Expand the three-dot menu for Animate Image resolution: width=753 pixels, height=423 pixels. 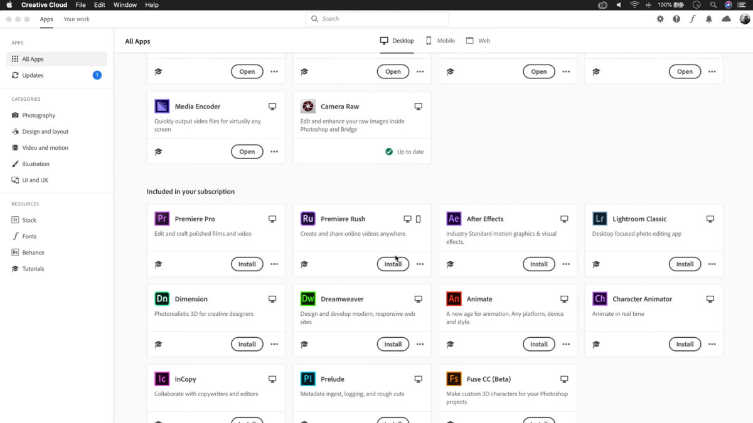point(566,344)
